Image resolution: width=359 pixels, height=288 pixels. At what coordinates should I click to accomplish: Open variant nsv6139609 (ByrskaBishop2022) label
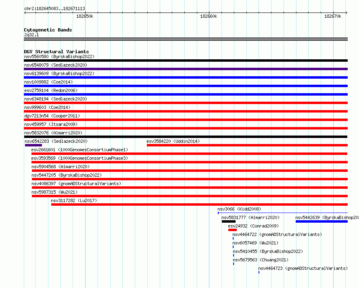[x=59, y=73]
